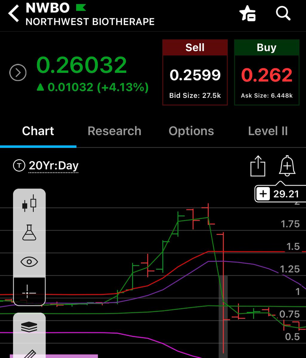
Task: Tap the plus 29.21 price marker
Action: (280, 194)
